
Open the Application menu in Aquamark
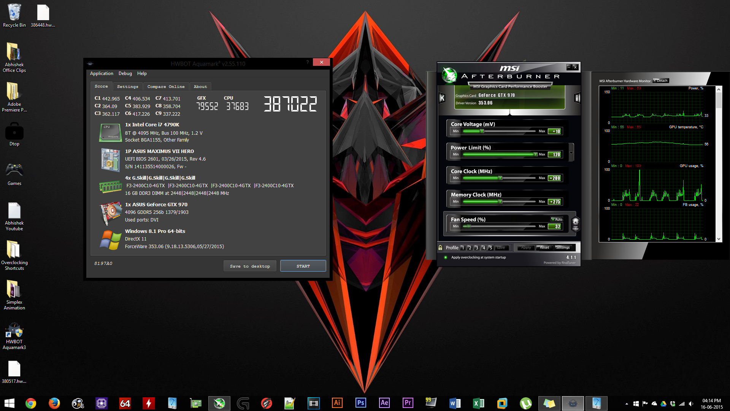[x=102, y=73]
